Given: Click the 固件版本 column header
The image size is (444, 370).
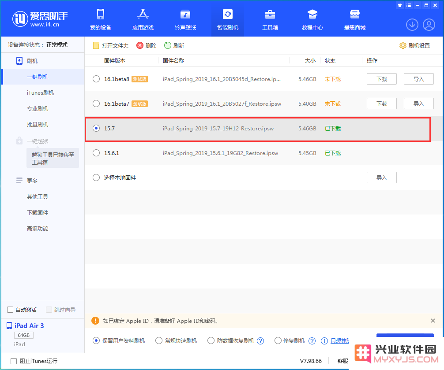Looking at the screenshot, I should [115, 60].
